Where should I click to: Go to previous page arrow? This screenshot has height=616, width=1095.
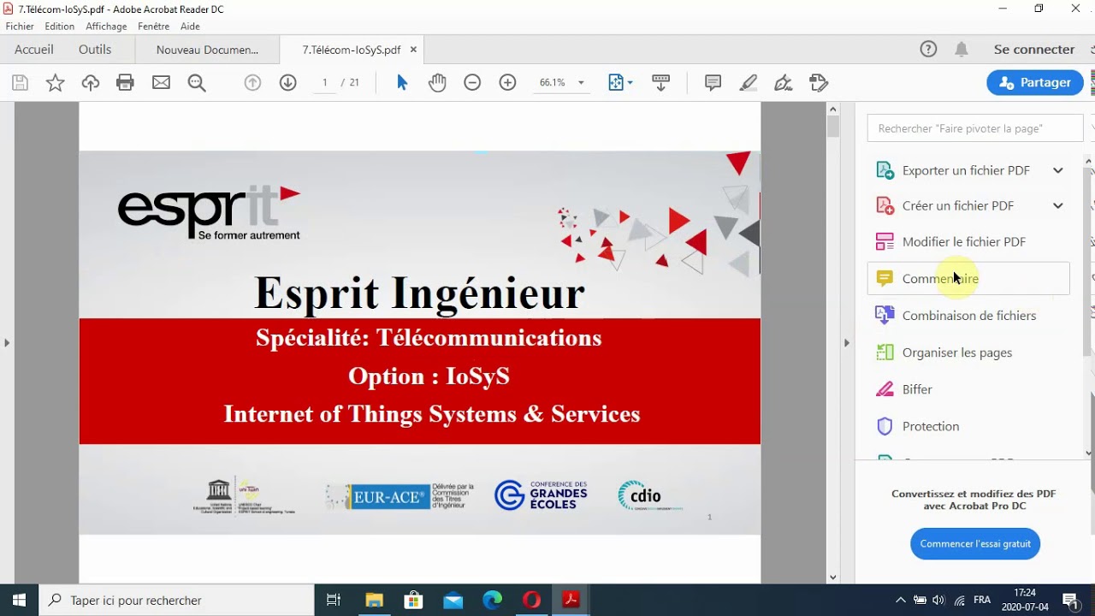252,83
